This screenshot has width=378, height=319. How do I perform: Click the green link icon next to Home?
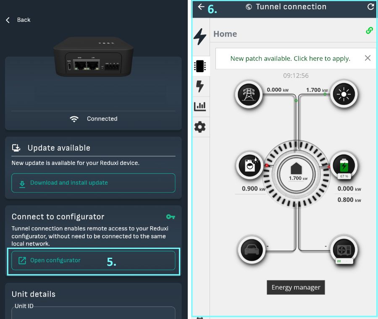[369, 30]
